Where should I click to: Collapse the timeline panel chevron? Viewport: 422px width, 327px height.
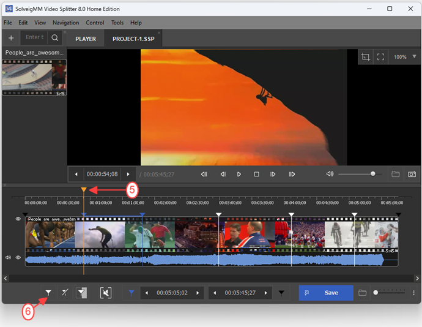click(4, 185)
